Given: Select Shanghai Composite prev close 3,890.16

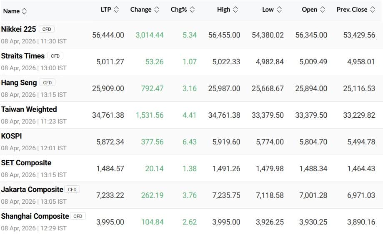Looking at the screenshot, I should [x=361, y=222].
